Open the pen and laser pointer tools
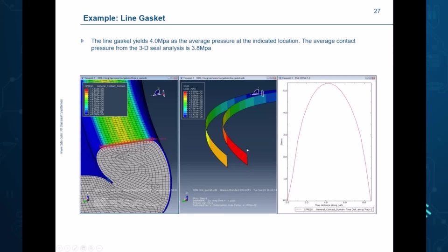This screenshot has height=252, width=448. (76, 248)
